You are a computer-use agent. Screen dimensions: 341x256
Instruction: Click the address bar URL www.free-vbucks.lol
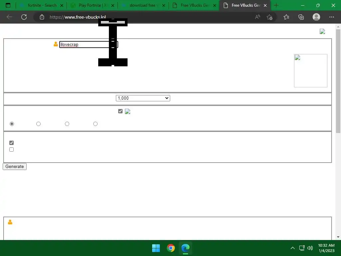[x=78, y=17]
